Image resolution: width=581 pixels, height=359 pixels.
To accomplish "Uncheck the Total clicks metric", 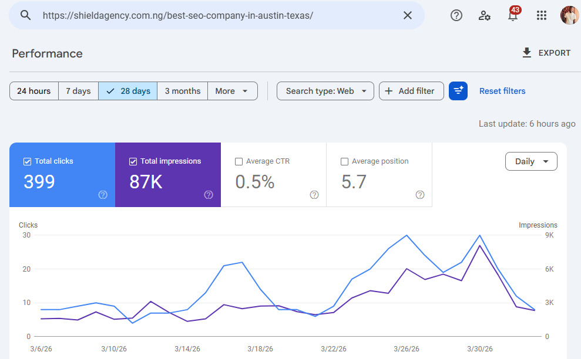I will (x=26, y=161).
